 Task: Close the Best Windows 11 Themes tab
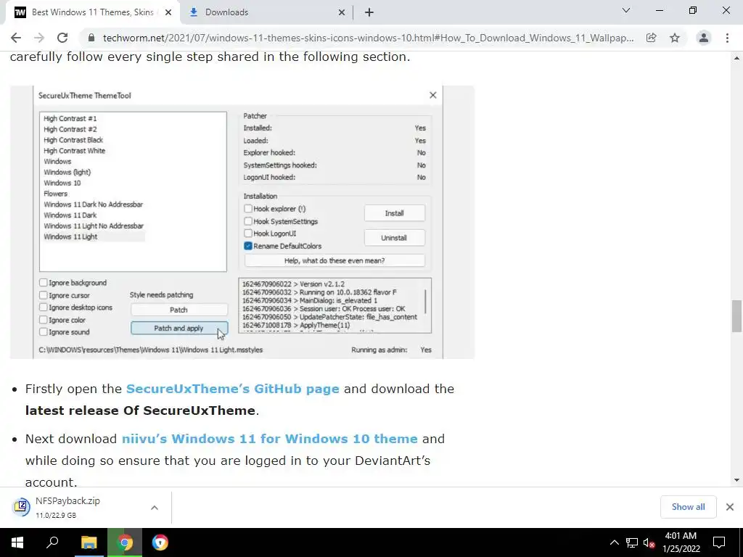tap(168, 12)
